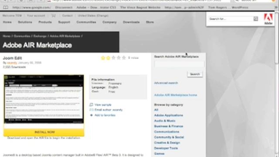
Task: Open the bookmarks book icon in bookmarks bar
Action: click(x=6, y=7)
